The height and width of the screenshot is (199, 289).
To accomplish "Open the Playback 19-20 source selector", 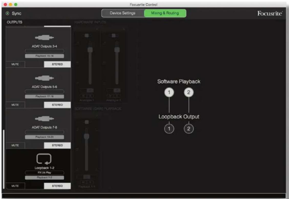I will 45,137.
